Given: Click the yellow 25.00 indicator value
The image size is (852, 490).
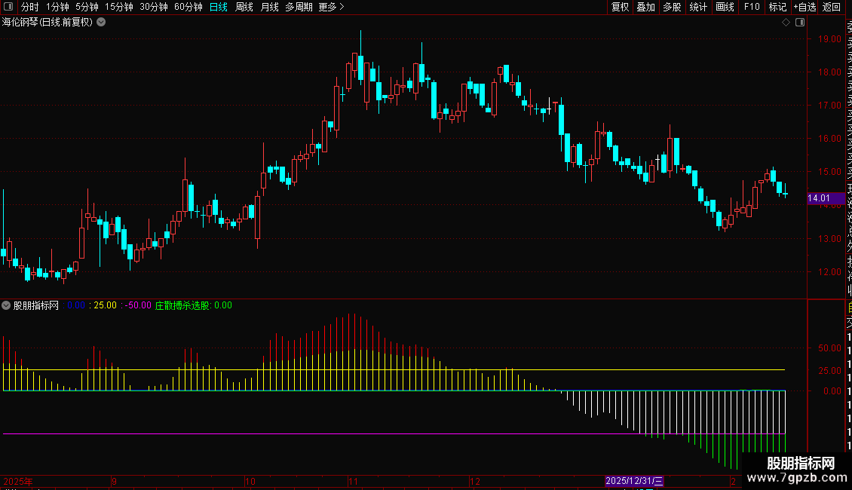Looking at the screenshot, I should 105,305.
